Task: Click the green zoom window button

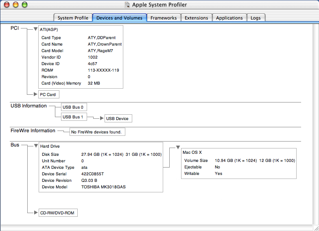Action: pyautogui.click(x=24, y=4)
